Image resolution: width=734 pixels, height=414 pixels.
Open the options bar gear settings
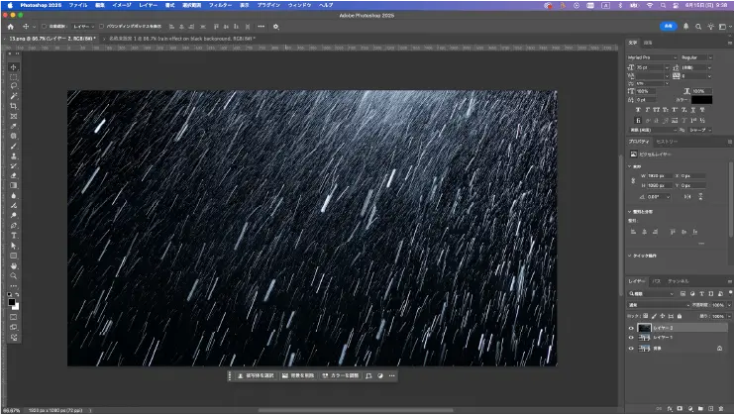point(276,27)
